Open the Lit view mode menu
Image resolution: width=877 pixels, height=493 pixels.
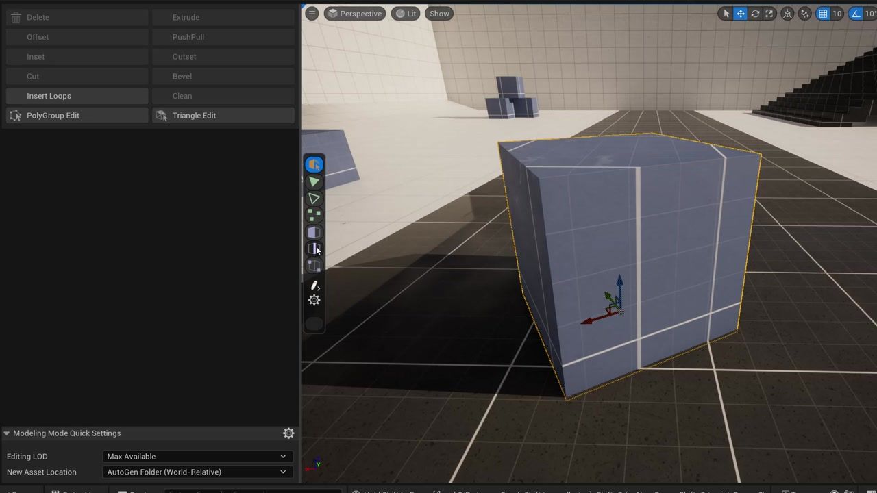406,14
